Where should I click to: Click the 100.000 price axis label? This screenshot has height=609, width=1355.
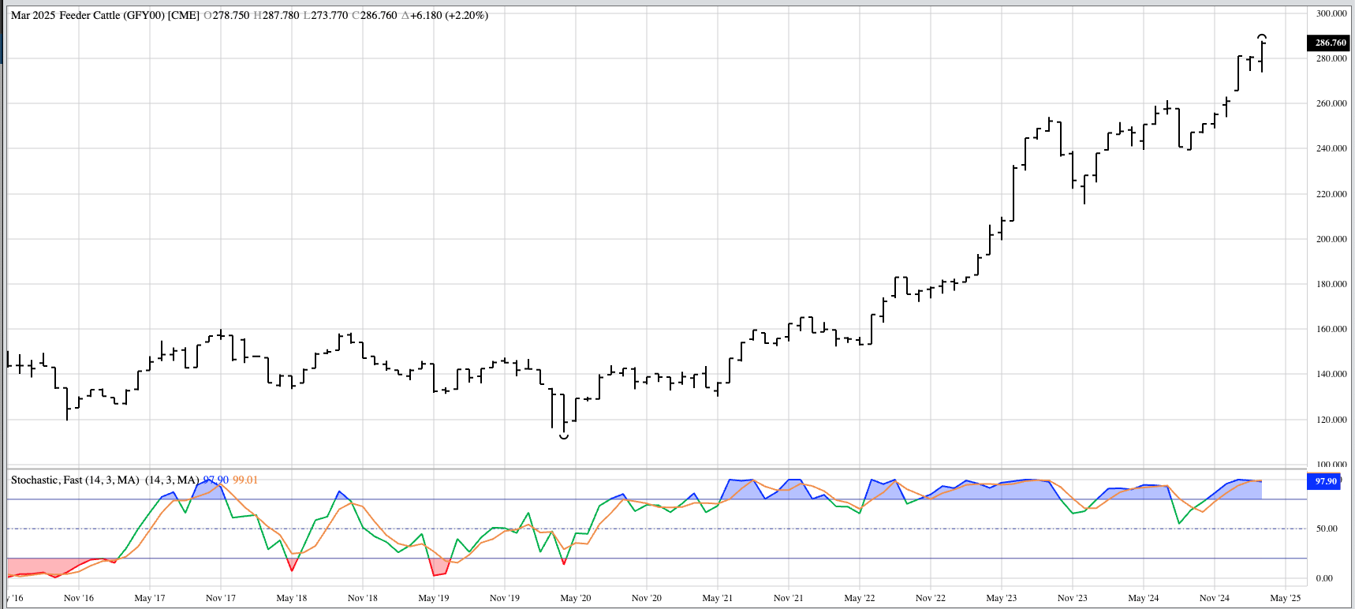point(1331,465)
